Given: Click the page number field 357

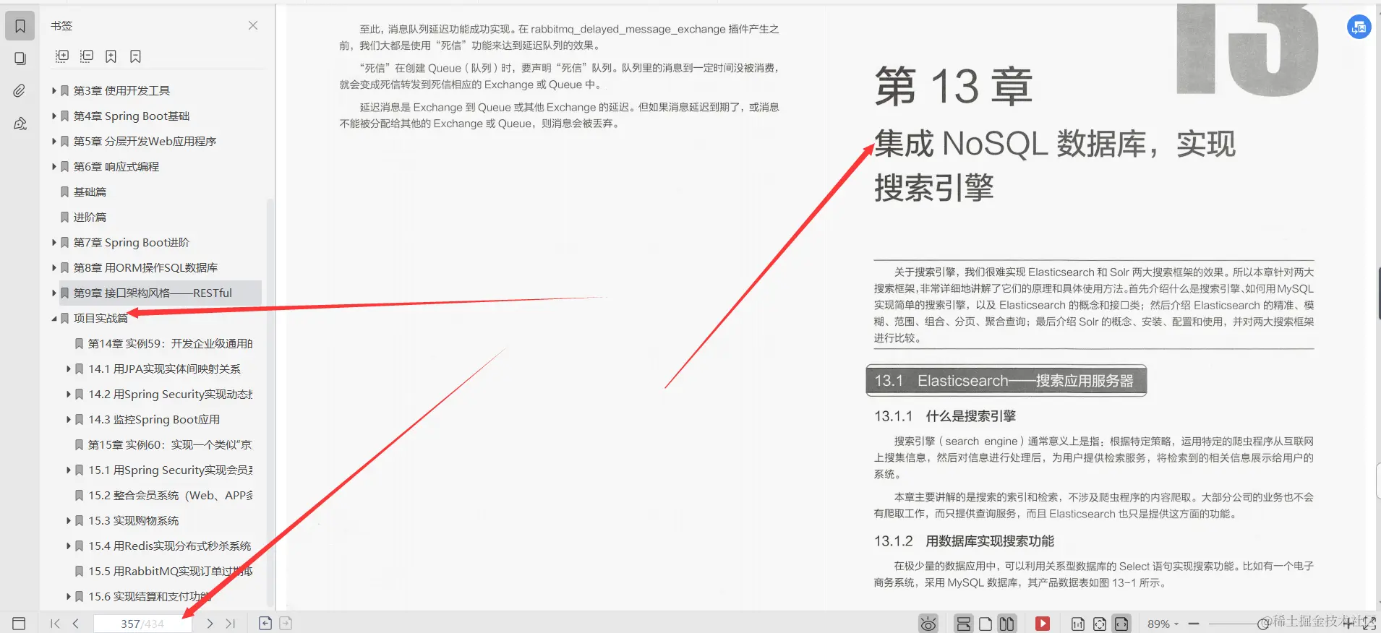Looking at the screenshot, I should tap(142, 624).
